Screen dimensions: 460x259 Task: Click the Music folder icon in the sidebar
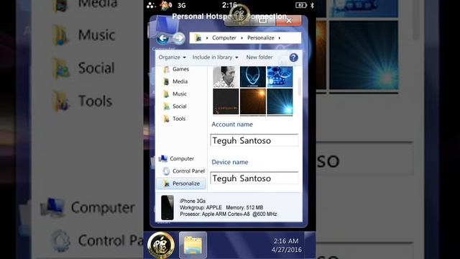pos(166,94)
